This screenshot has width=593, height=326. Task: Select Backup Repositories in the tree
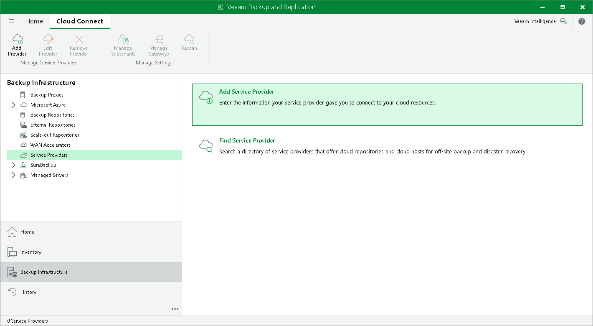[53, 115]
